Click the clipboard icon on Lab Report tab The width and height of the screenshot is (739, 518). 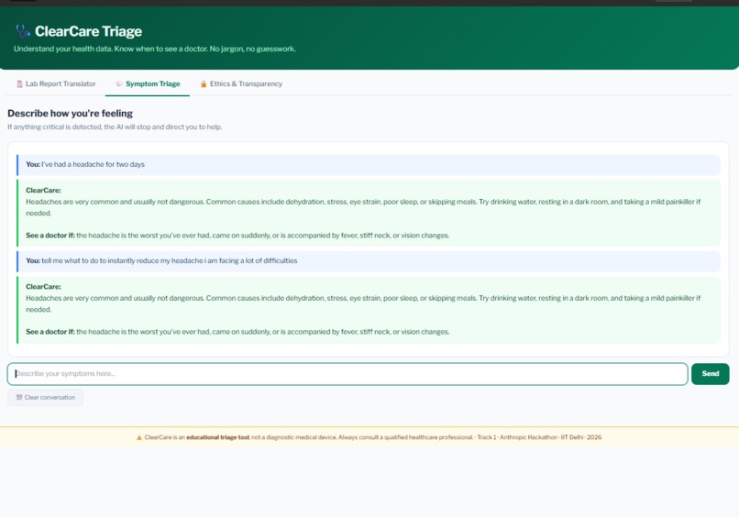19,84
